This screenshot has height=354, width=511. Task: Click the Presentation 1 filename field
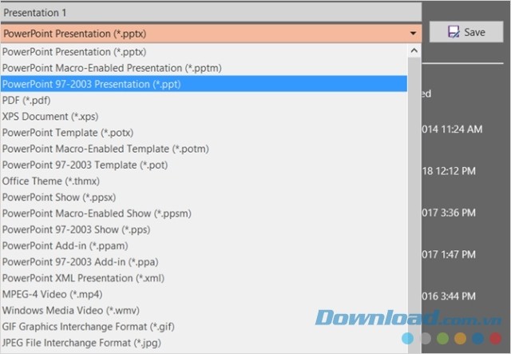pyautogui.click(x=211, y=13)
